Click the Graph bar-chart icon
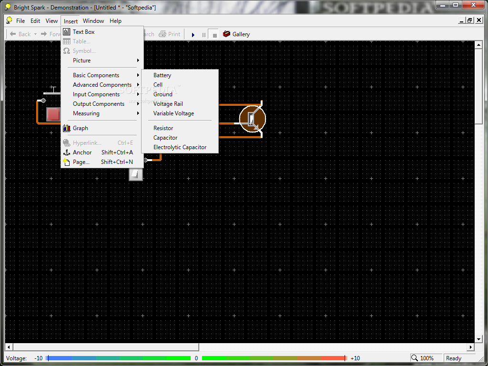This screenshot has height=366, width=488. pos(67,128)
